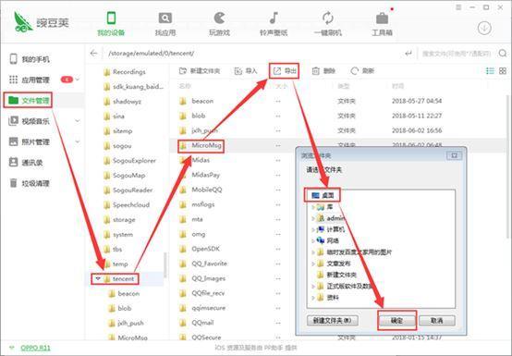Select 垃圾清理 in sidebar
Viewport: 512px width, 356px height.
coord(30,183)
